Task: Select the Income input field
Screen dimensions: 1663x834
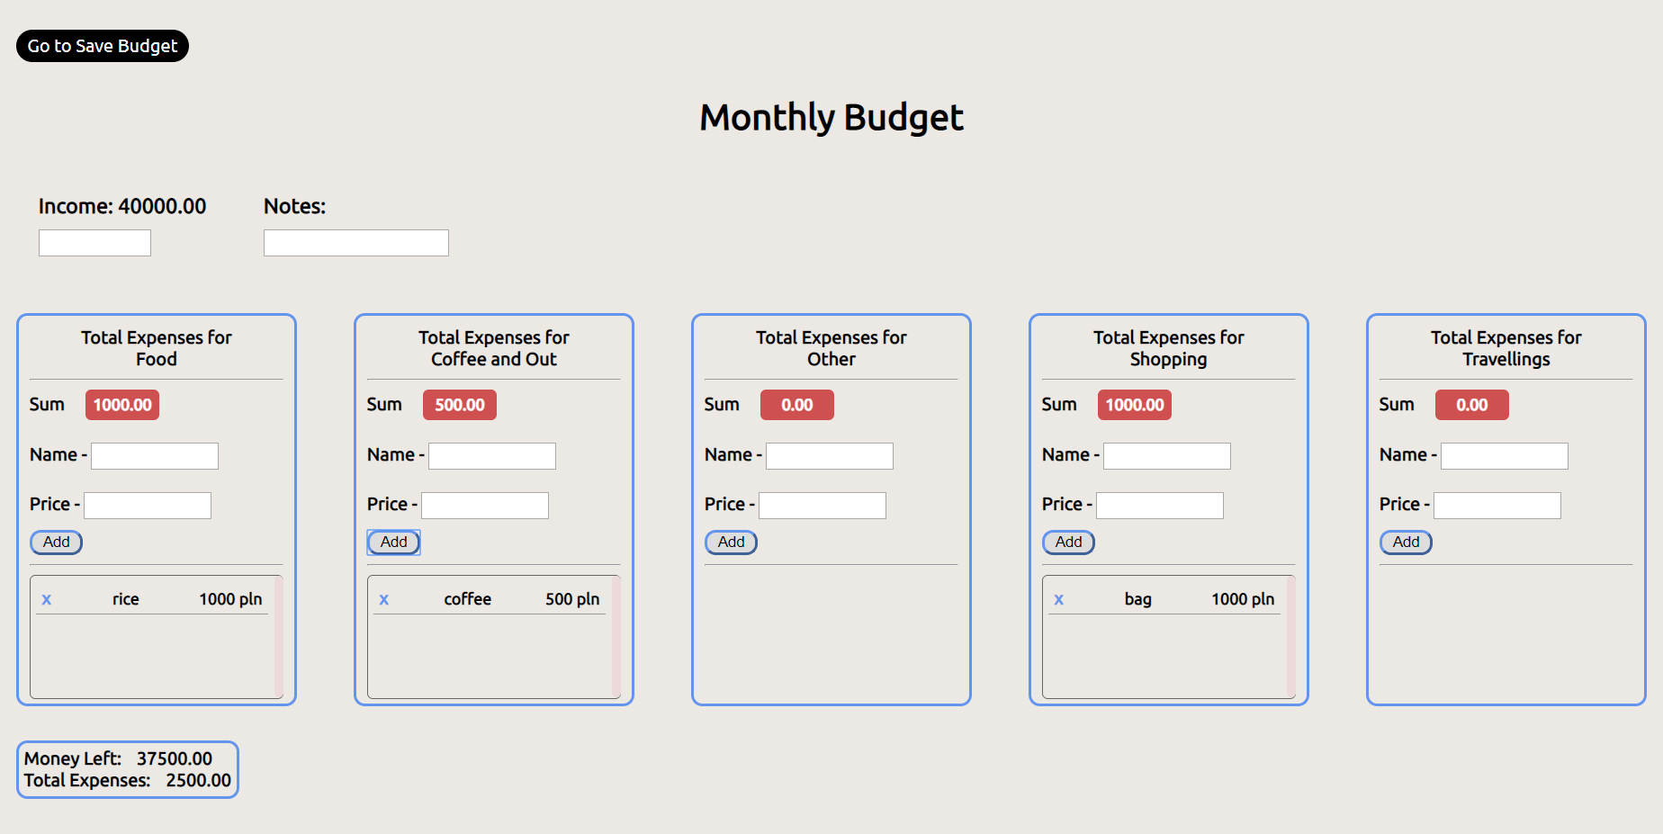Action: [94, 242]
